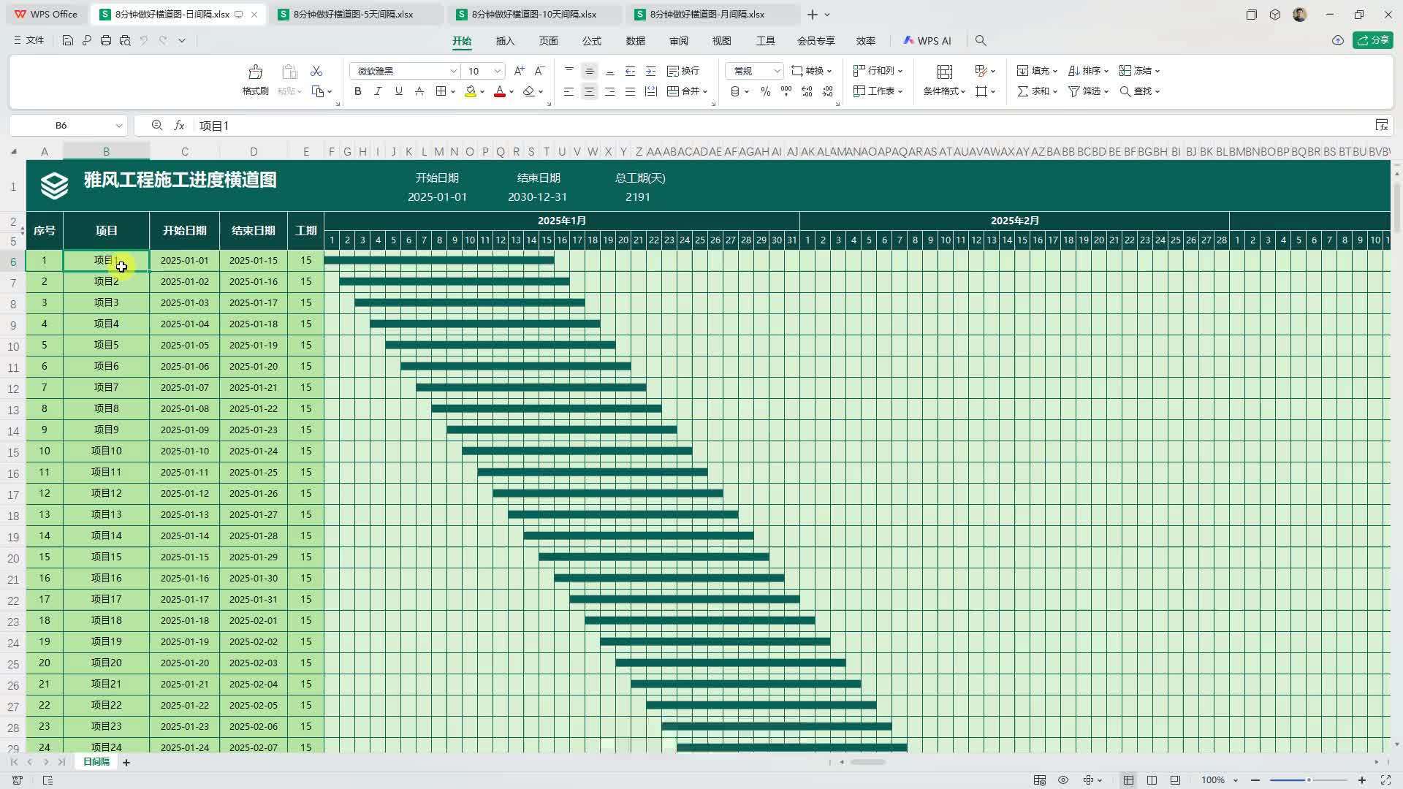Click the Format Painter (格式刷) icon

[x=255, y=72]
